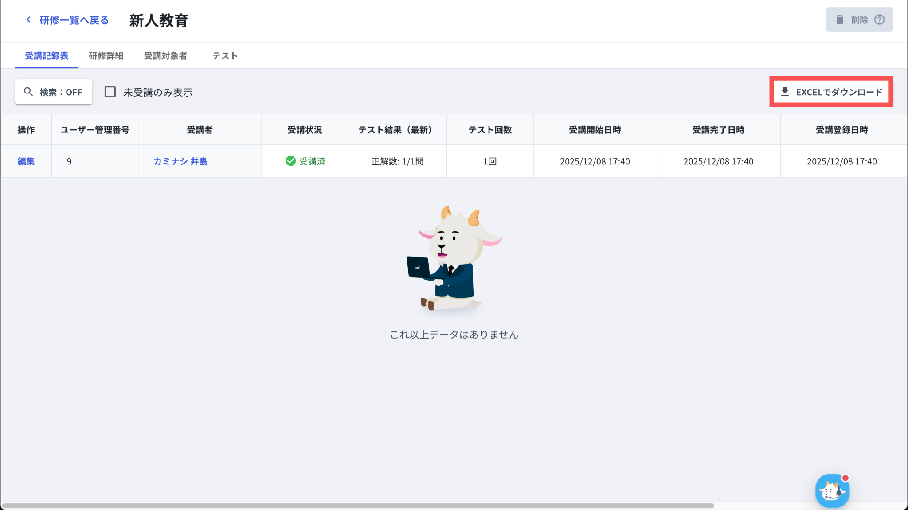The height and width of the screenshot is (510, 908).
Task: Click the horizontal scrollbar at bottom
Action: tap(357, 506)
